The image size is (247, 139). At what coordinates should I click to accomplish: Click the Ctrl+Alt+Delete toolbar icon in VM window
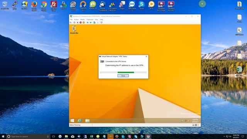(x=71, y=22)
